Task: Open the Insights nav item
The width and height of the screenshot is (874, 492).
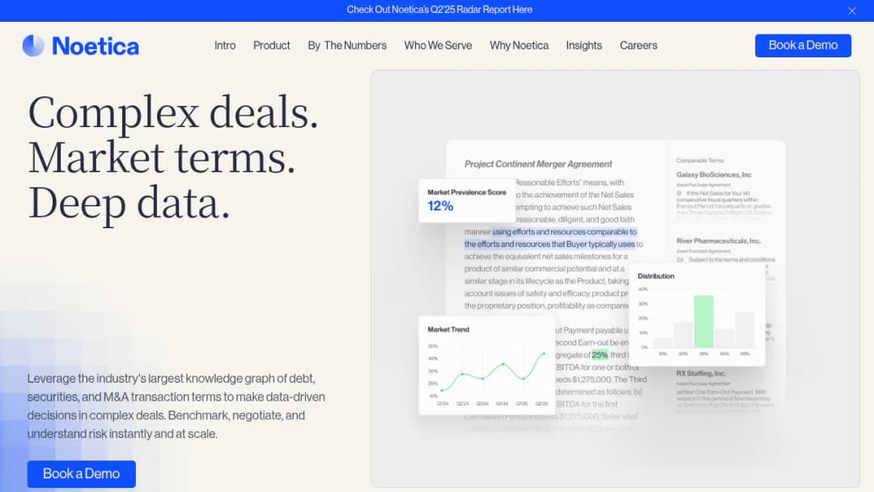Action: (583, 45)
